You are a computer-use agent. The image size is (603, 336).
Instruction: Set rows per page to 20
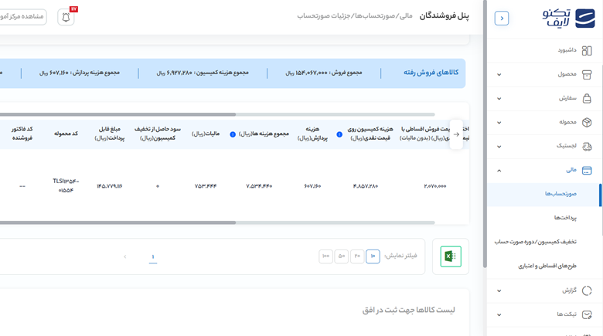(357, 256)
